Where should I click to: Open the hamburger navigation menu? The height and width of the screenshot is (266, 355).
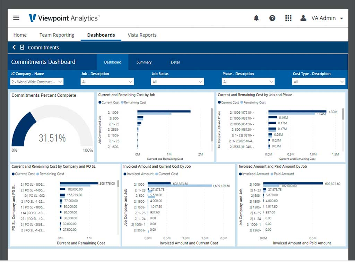click(16, 18)
